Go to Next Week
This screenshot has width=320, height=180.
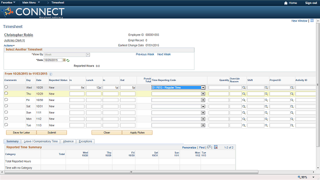pos(164,54)
